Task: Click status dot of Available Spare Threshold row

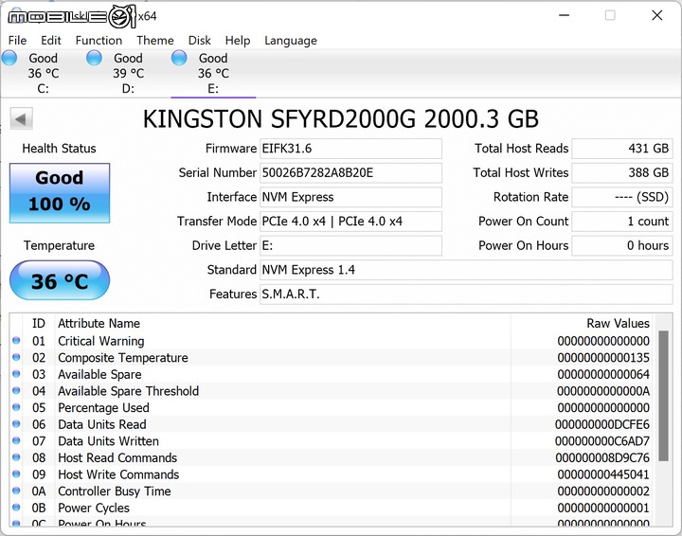Action: [x=16, y=391]
